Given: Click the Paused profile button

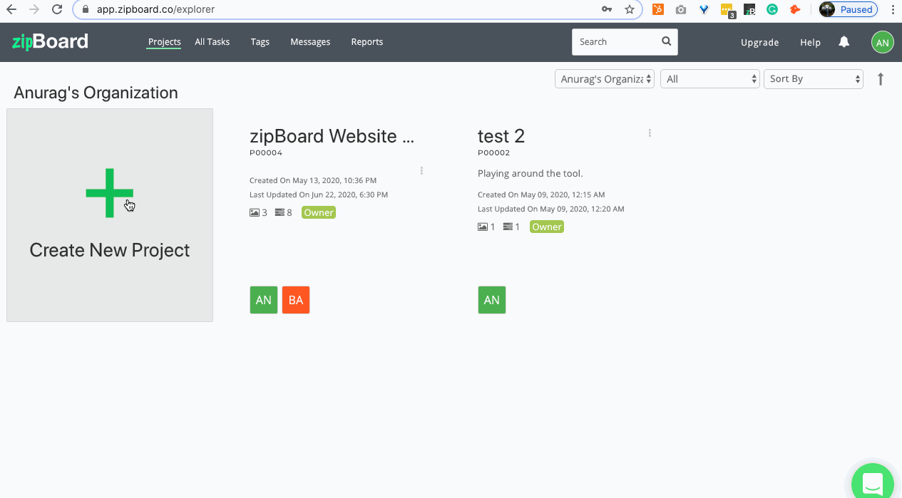Looking at the screenshot, I should (847, 10).
